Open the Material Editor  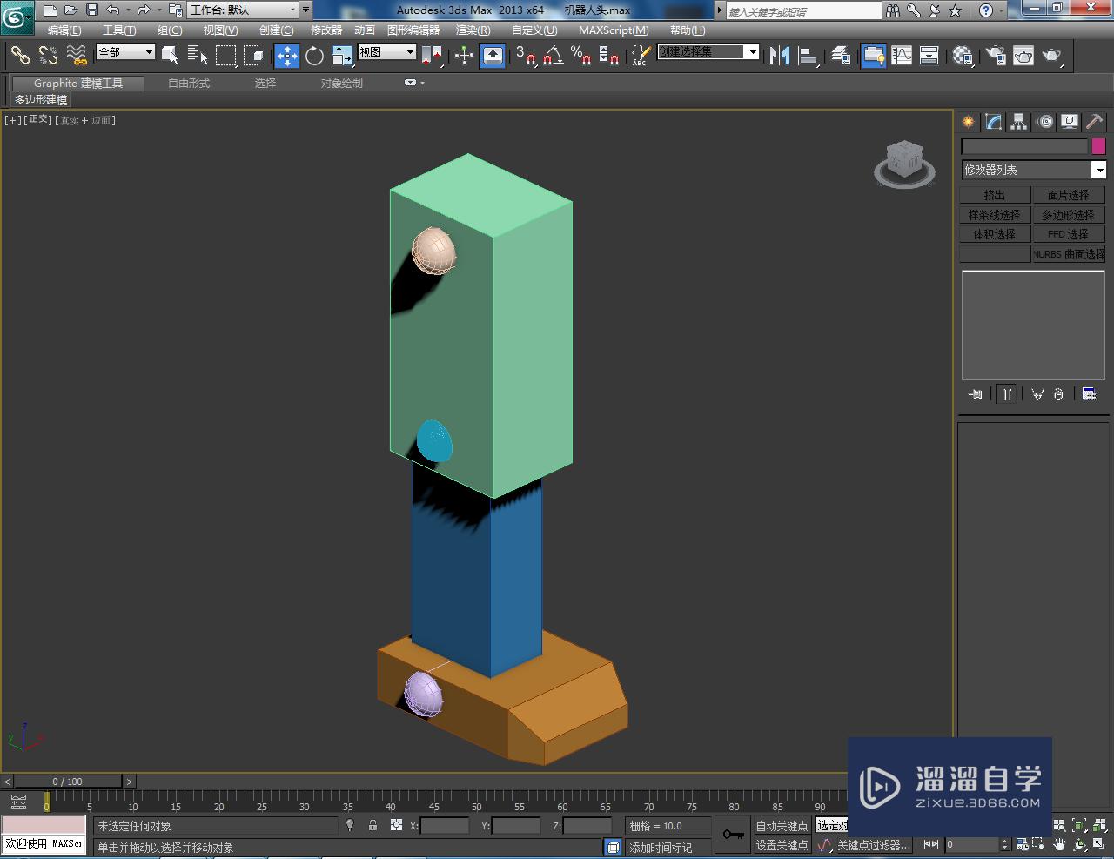tap(963, 56)
